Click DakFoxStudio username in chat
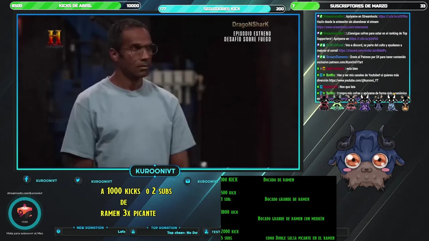 335,69
